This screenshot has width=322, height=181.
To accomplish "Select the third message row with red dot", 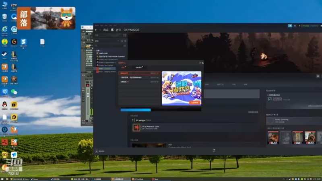I will (139, 82).
